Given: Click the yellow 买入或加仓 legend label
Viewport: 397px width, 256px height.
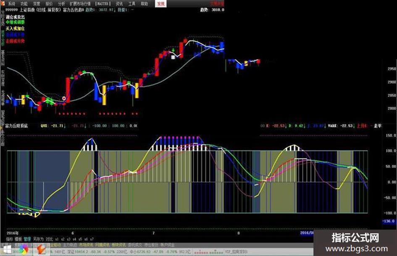Looking at the screenshot, I should click(x=15, y=29).
